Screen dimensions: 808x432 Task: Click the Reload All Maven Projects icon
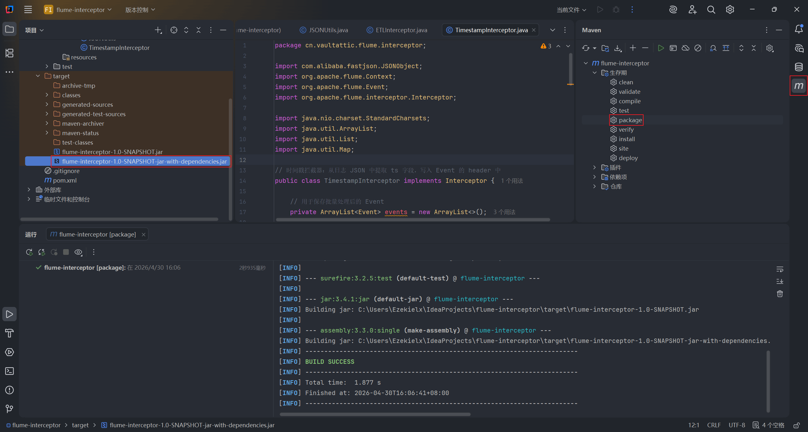[586, 48]
